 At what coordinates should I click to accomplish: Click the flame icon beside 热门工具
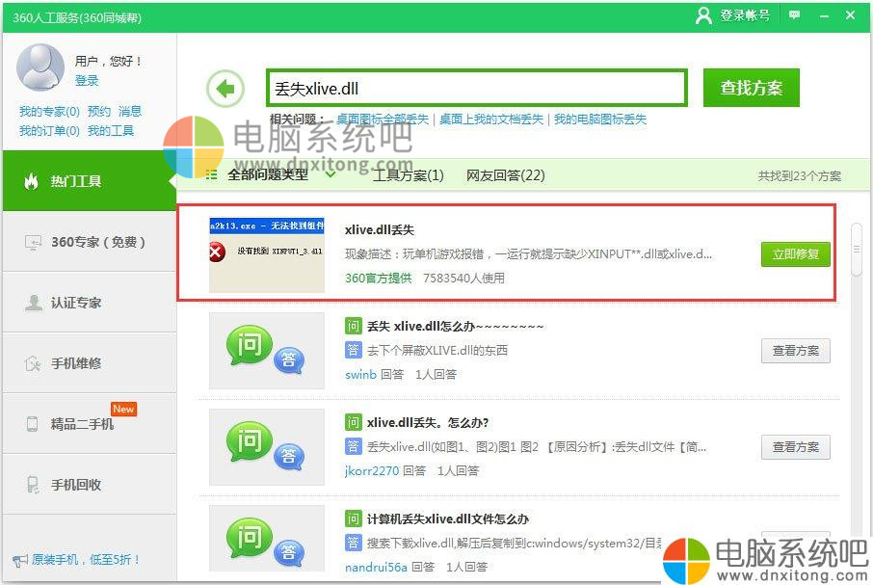coord(31,181)
